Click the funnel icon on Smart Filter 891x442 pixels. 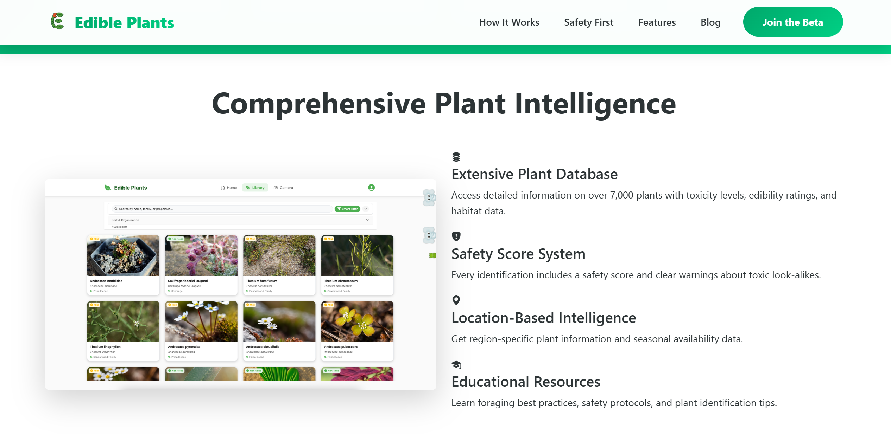(x=340, y=209)
